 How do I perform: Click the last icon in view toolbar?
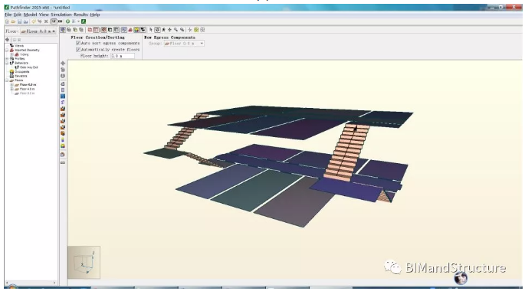coord(202,30)
